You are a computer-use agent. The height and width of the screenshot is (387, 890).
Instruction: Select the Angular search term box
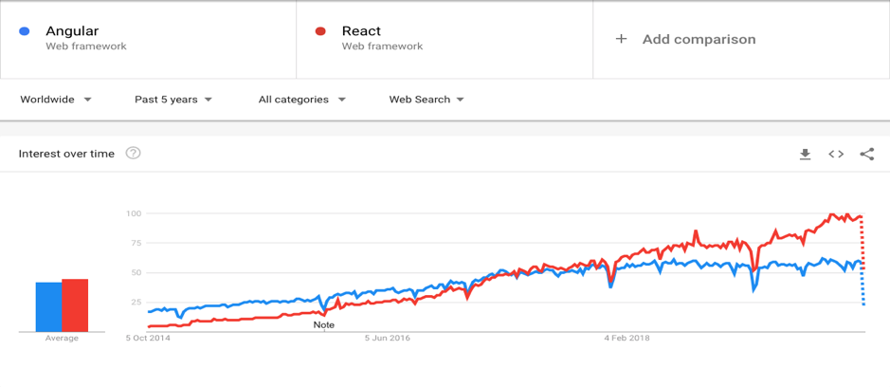[x=148, y=39]
